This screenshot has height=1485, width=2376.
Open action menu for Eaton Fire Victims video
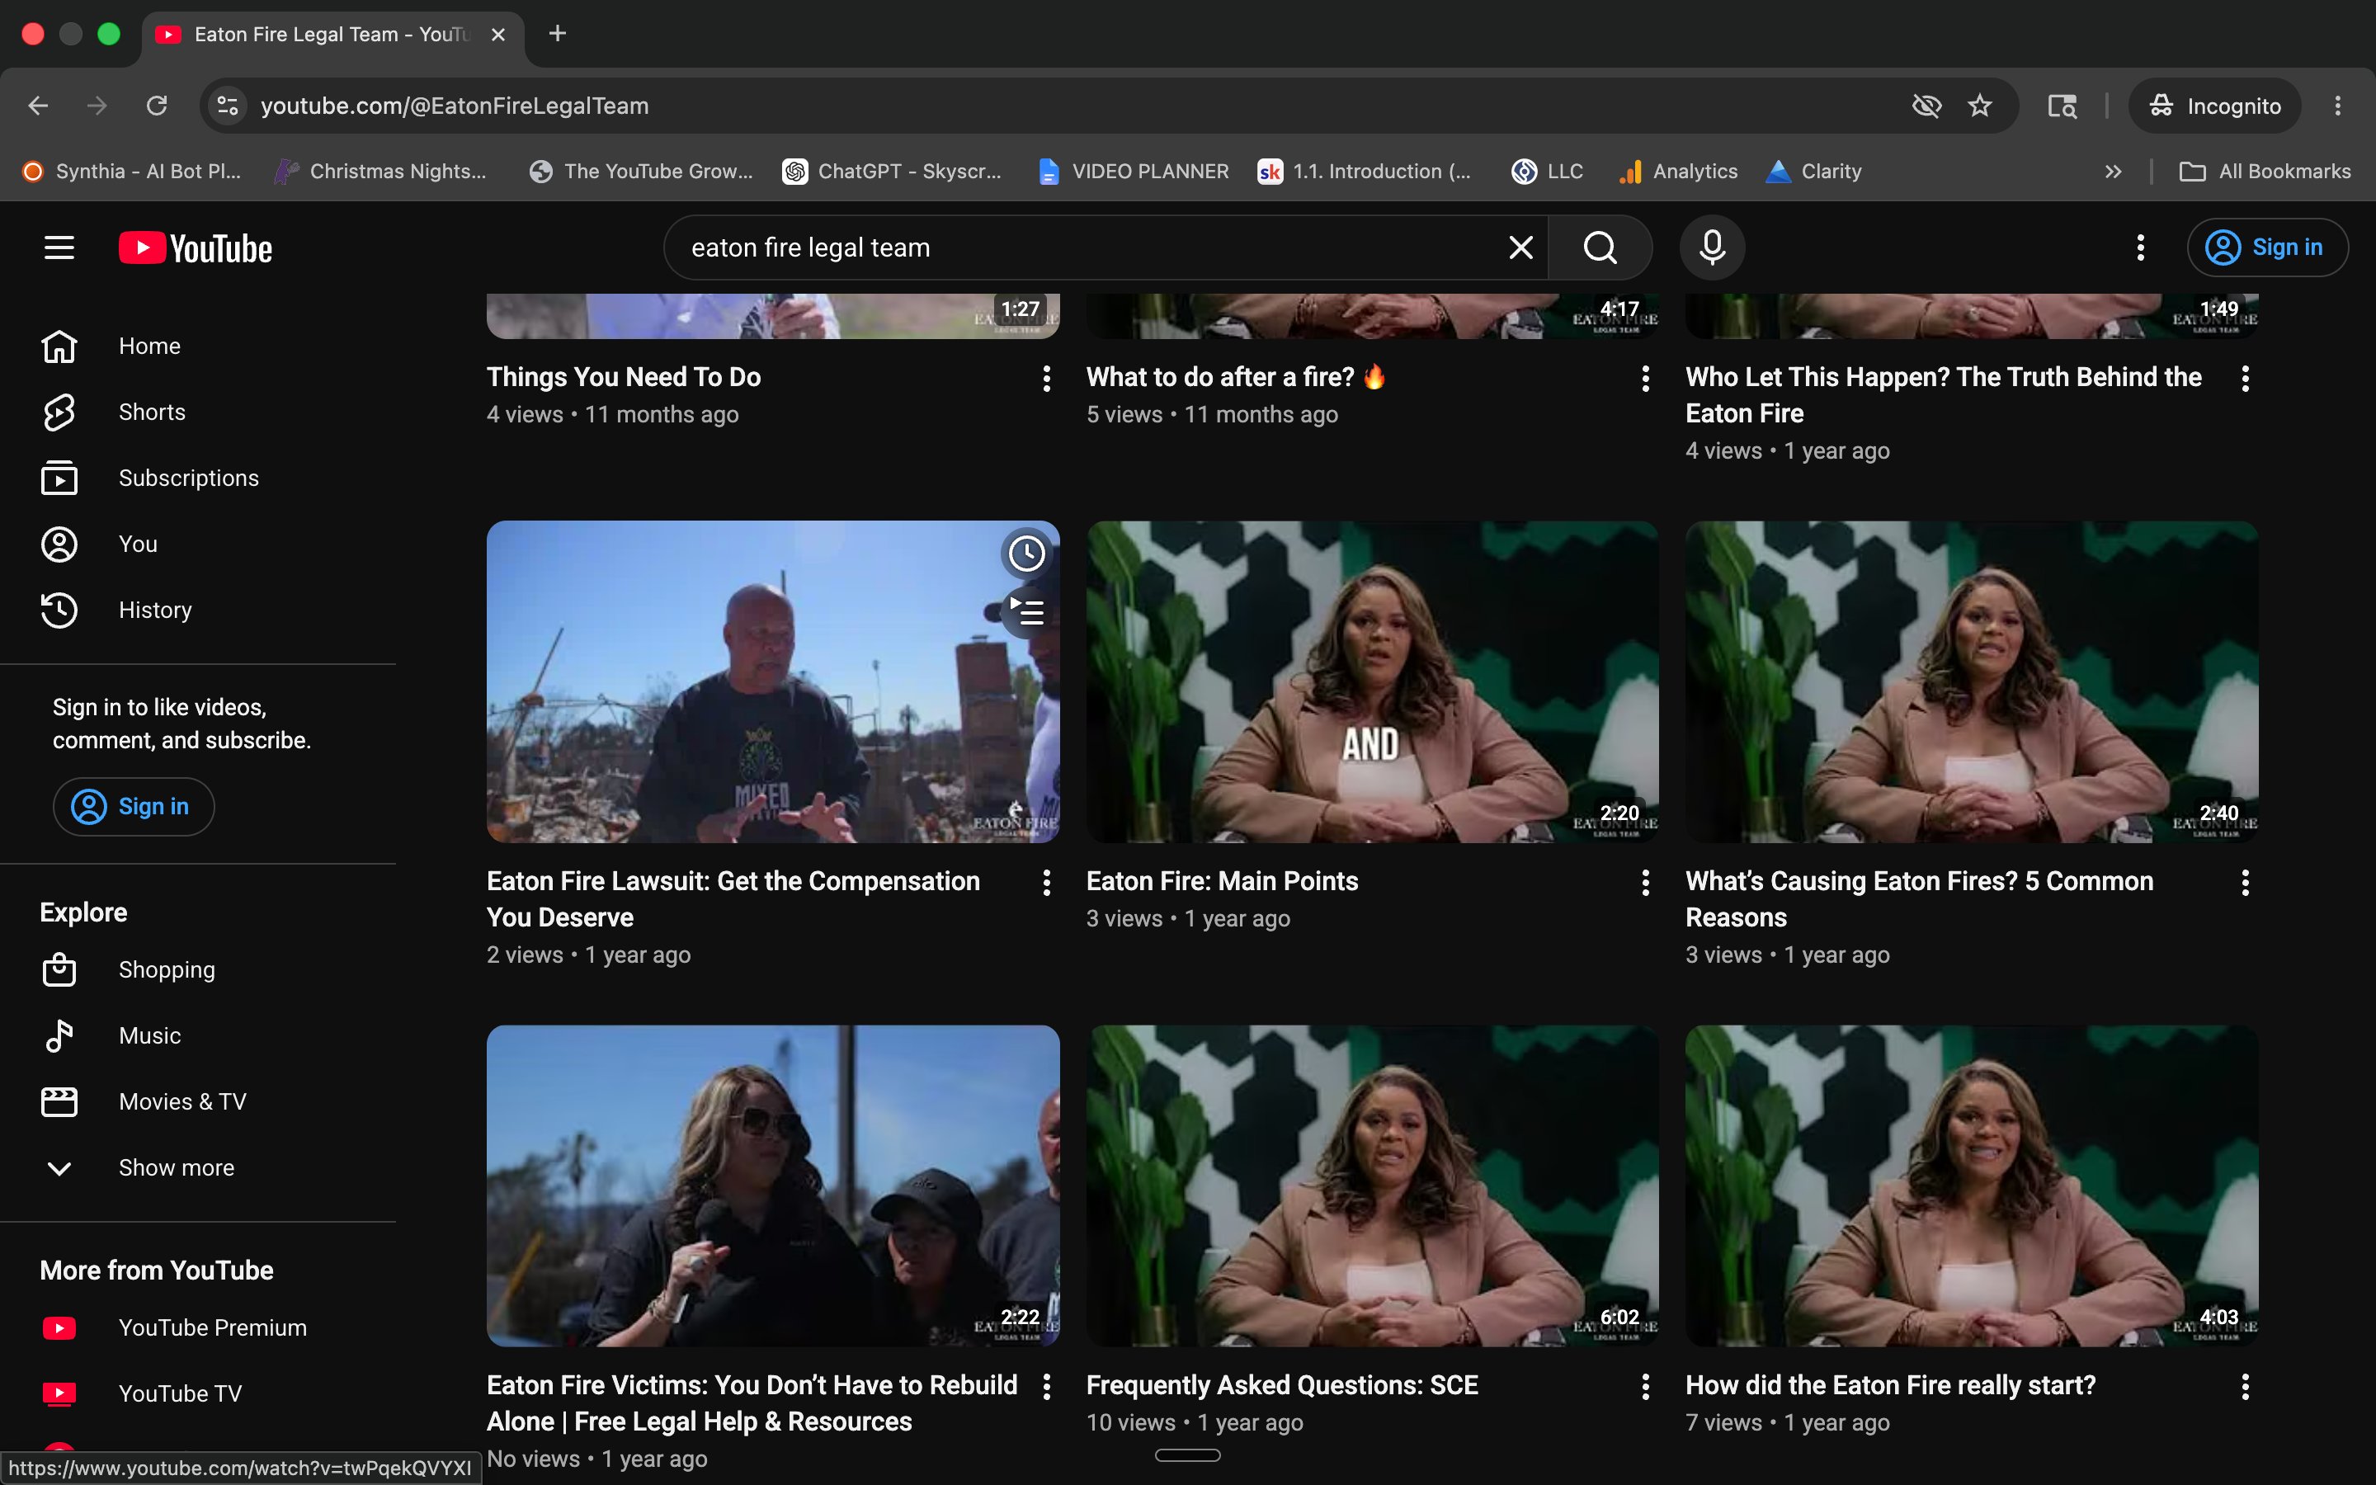(1047, 1387)
